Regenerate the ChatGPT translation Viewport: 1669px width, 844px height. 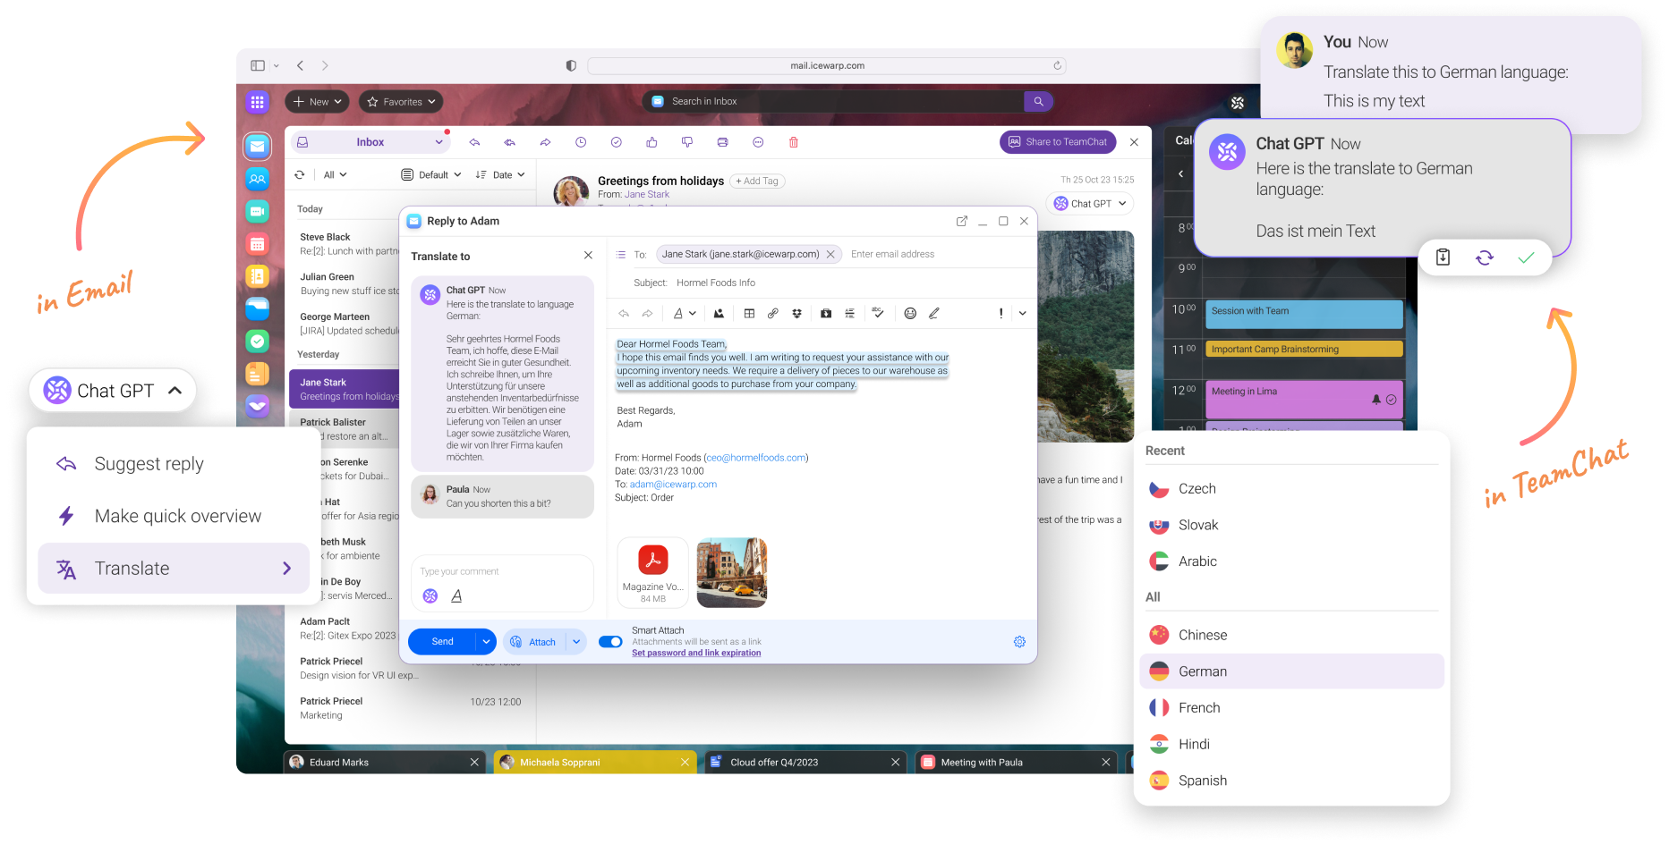[x=1485, y=257]
